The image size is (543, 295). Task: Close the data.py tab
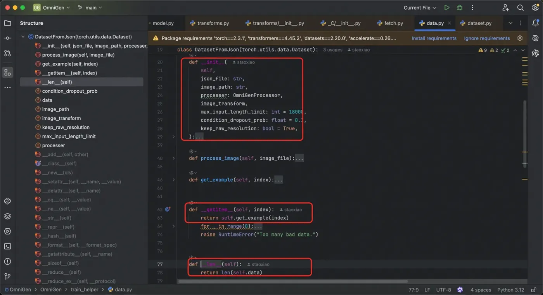[x=450, y=23]
